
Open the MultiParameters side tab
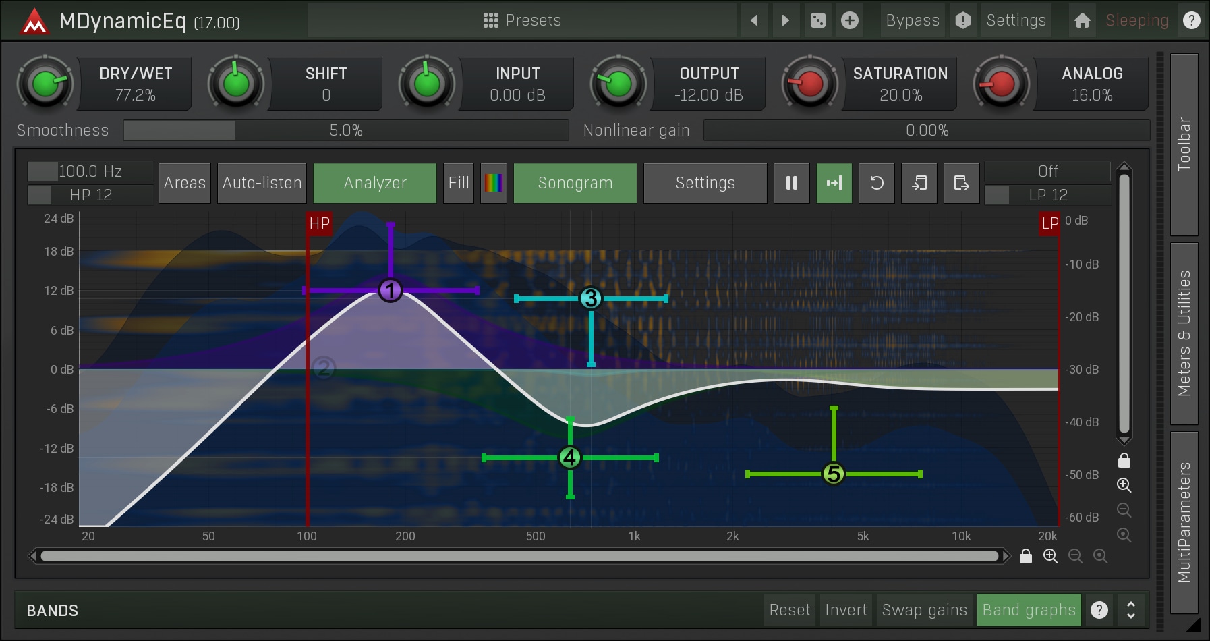[x=1184, y=522]
